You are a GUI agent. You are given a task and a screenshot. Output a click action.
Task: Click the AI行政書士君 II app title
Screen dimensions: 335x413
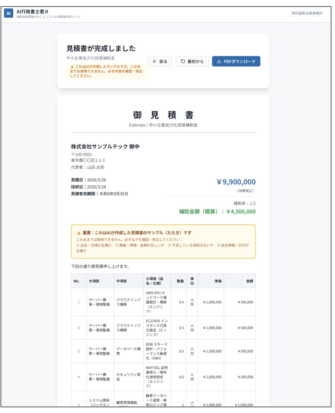pyautogui.click(x=32, y=11)
